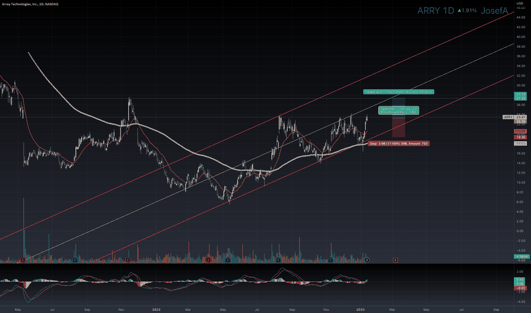This screenshot has width=531, height=313.
Task: Click the 44.00 price scale label
Action: pyautogui.click(x=521, y=17)
